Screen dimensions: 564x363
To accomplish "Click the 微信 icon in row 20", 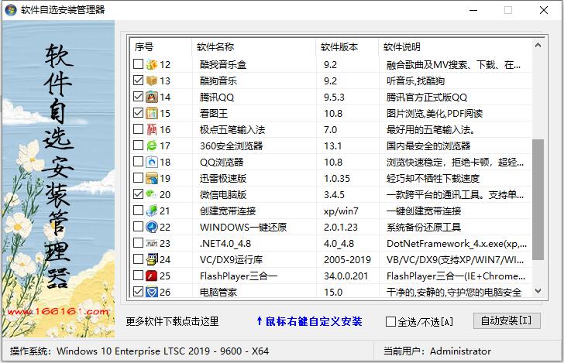I will [151, 194].
